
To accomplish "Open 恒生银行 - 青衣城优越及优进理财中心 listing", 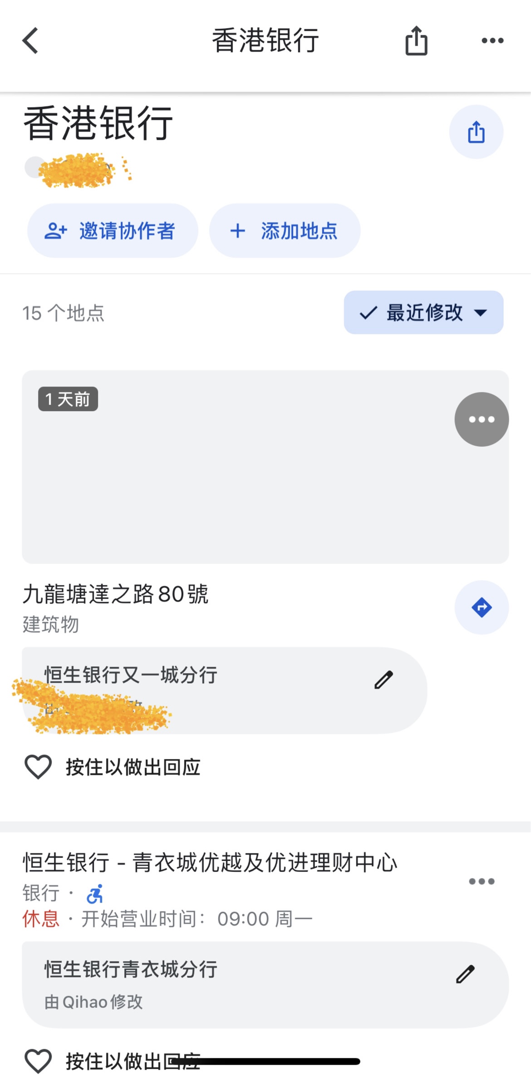I will (x=210, y=862).
